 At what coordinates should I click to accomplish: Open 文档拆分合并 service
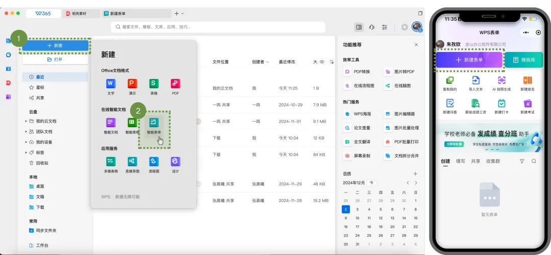point(402,156)
